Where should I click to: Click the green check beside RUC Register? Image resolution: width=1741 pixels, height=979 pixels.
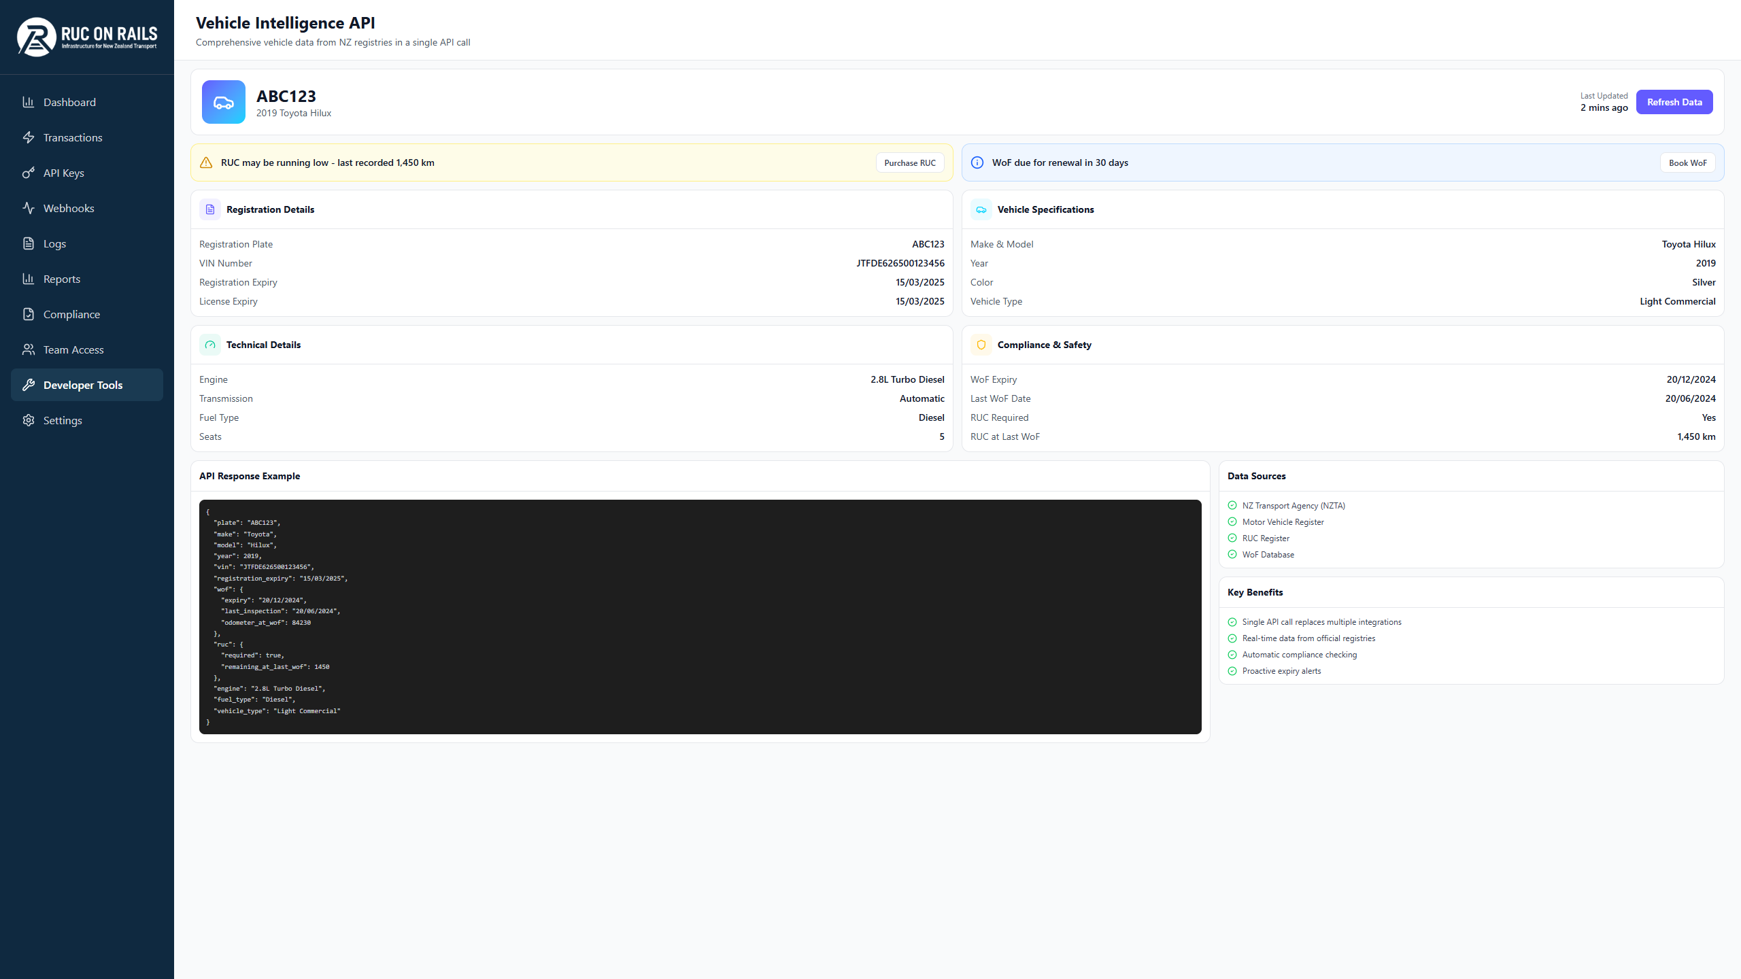pos(1233,538)
